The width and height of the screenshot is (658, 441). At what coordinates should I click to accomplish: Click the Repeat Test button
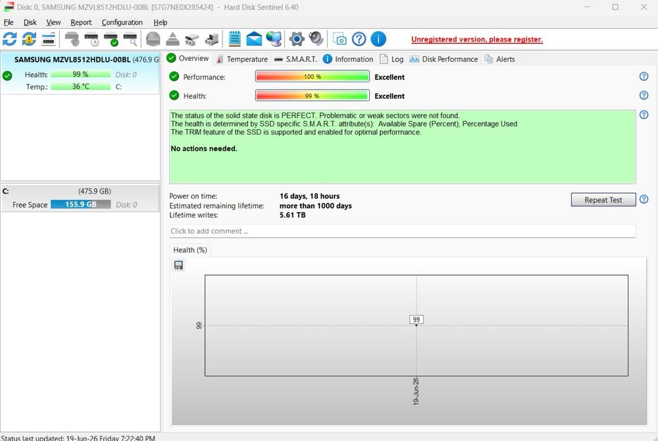(x=603, y=199)
